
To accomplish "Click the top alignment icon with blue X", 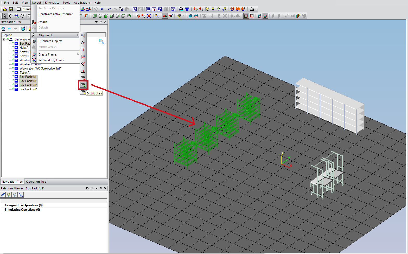I will [83, 36].
